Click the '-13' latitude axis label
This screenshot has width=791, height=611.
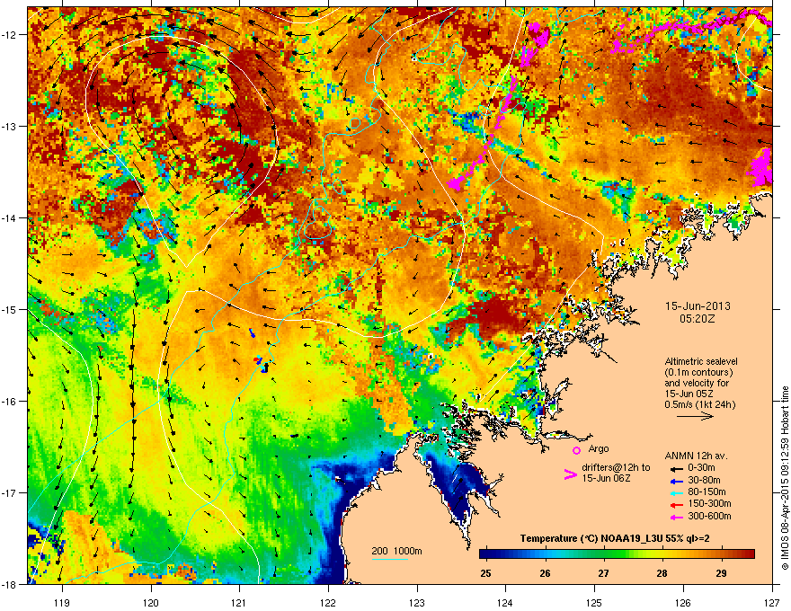click(x=10, y=126)
